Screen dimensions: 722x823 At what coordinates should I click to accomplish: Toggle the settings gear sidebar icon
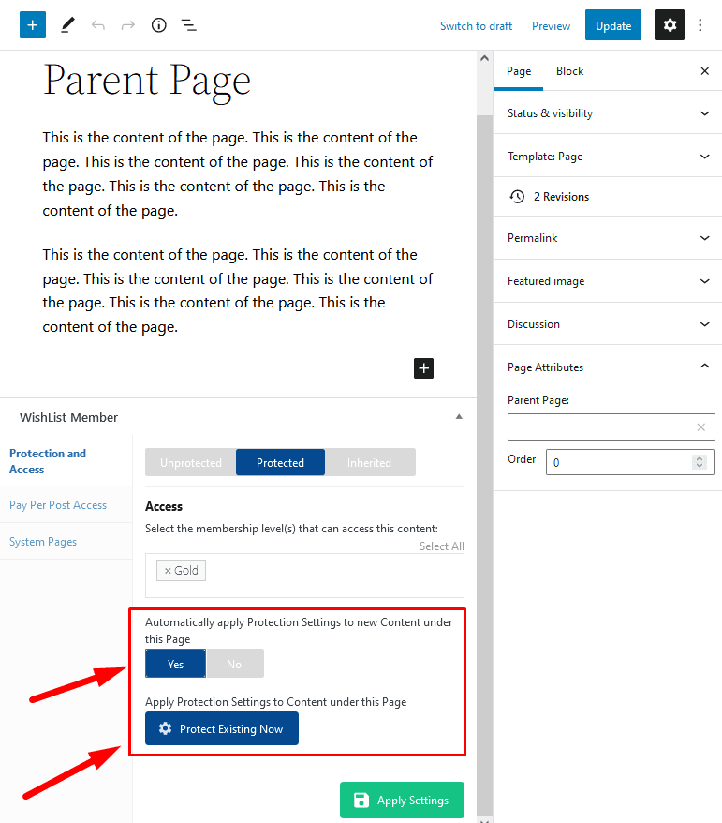[x=669, y=24]
